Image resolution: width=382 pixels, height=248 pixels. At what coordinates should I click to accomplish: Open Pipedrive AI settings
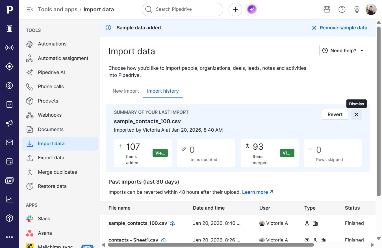click(x=60, y=72)
